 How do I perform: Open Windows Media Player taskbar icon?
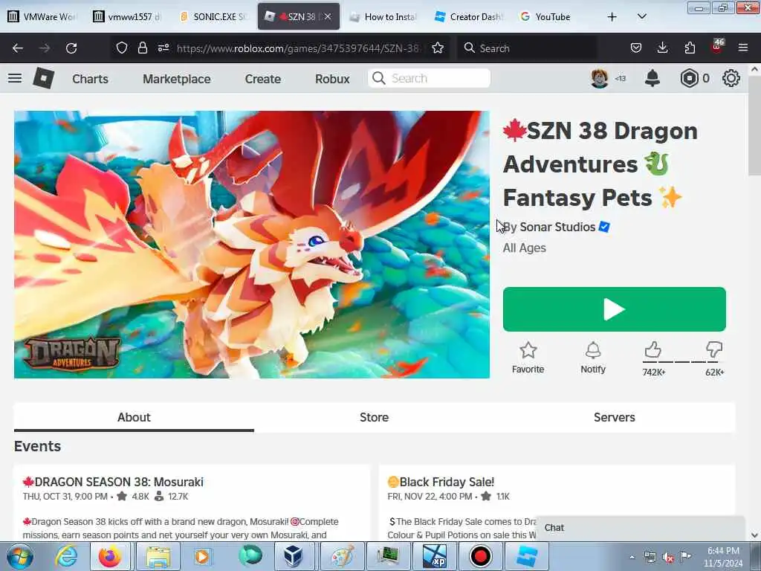(202, 556)
